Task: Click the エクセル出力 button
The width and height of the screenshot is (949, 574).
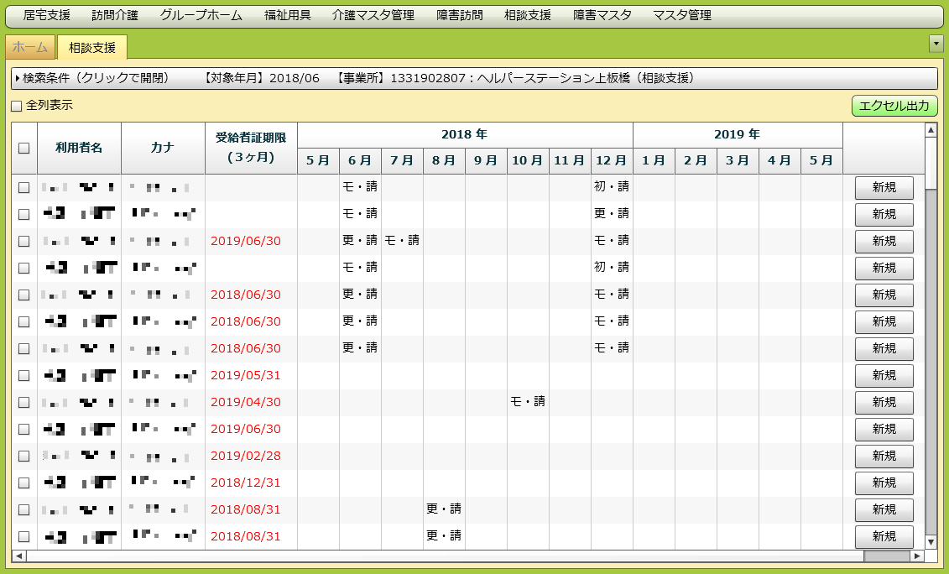Action: (x=894, y=106)
